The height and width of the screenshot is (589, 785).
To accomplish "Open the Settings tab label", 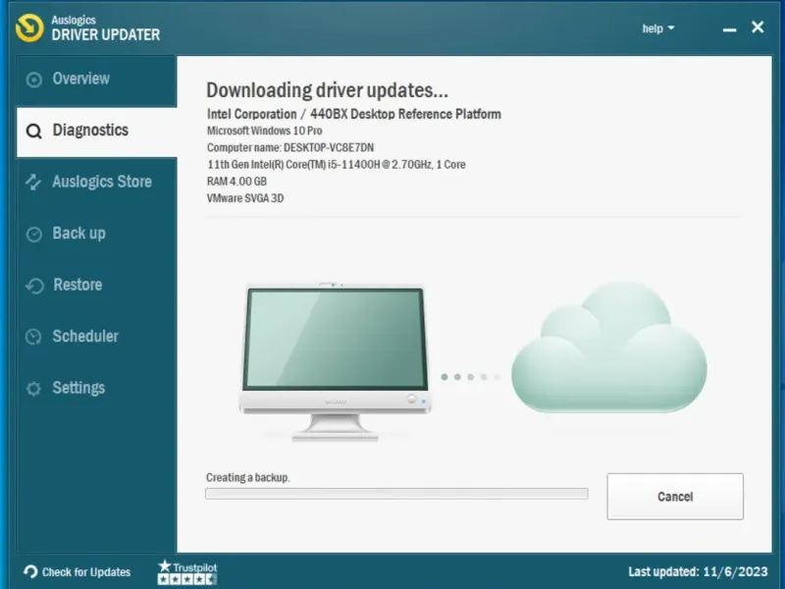I will click(x=78, y=388).
